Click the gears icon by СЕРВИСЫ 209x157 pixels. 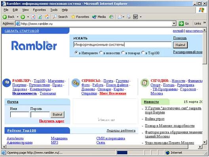[x=76, y=83]
